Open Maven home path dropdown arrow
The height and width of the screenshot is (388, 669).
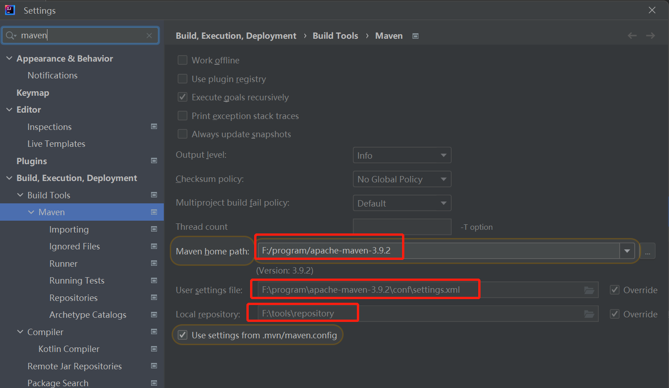point(627,251)
